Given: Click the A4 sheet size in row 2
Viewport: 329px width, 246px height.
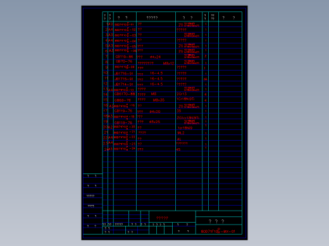Looking at the screenshot, I should [111, 30].
